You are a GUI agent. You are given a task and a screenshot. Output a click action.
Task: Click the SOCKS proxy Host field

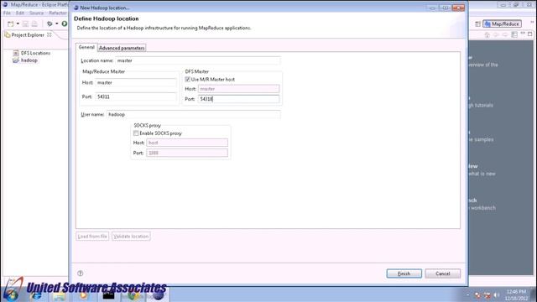click(187, 143)
